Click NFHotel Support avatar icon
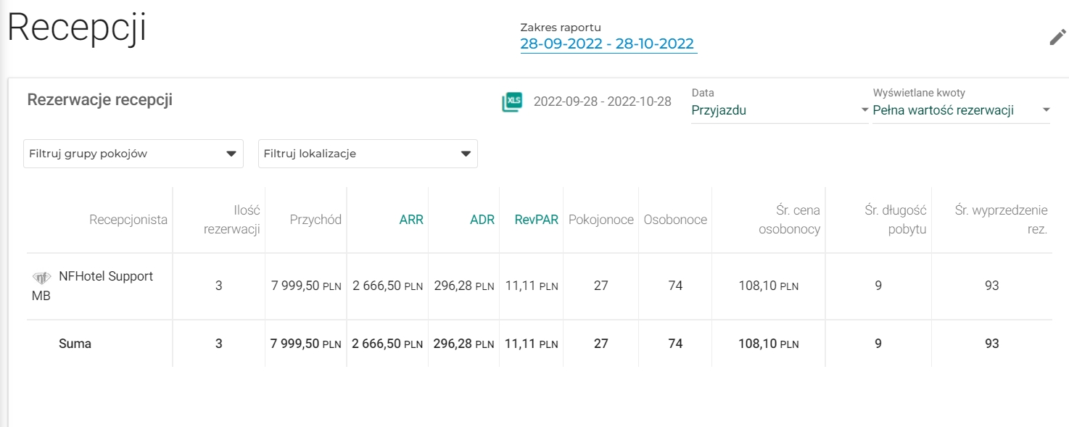Screen dimensions: 1069x427 (x=42, y=277)
